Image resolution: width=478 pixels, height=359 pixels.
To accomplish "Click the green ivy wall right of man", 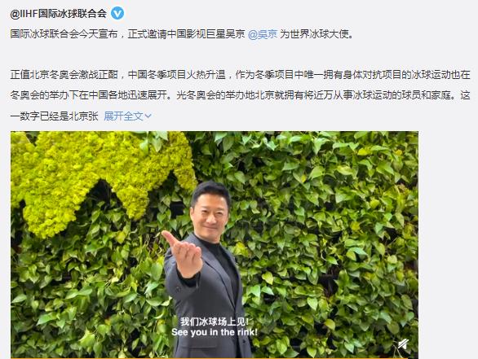I will [330, 243].
